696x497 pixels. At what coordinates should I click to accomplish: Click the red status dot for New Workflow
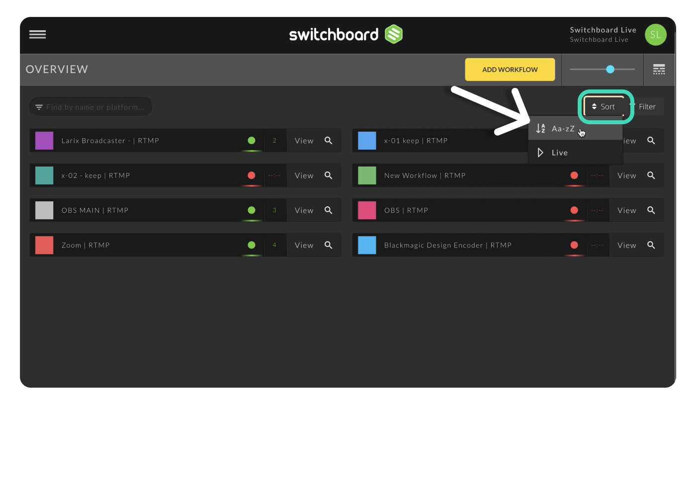tap(574, 175)
